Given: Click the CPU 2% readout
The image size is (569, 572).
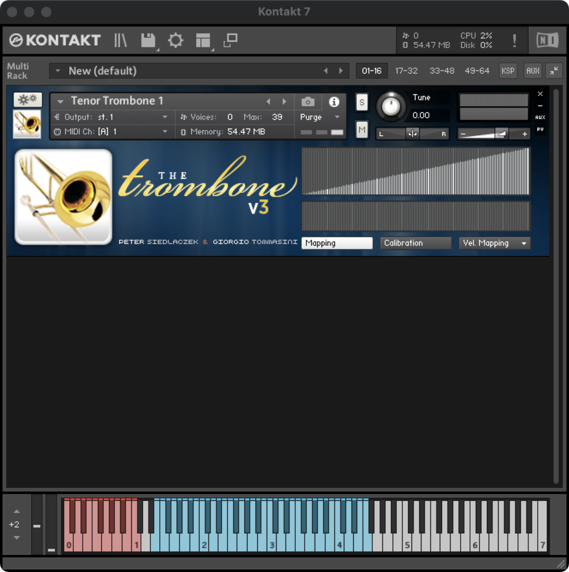Looking at the screenshot, I should point(476,35).
